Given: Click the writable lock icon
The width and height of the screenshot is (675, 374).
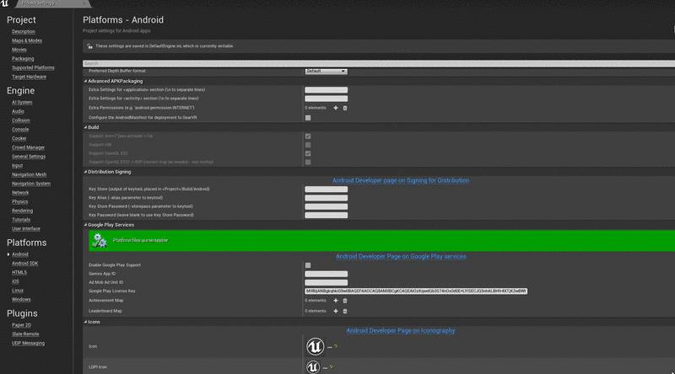Looking at the screenshot, I should click(x=89, y=46).
